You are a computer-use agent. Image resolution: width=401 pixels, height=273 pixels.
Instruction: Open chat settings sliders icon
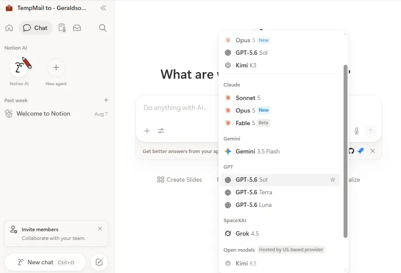161,131
